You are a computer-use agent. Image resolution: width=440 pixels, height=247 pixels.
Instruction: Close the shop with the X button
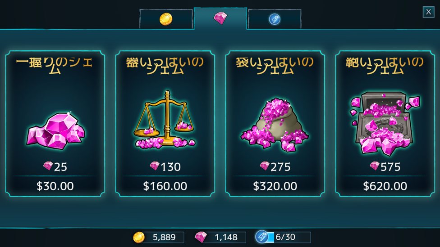[428, 12]
